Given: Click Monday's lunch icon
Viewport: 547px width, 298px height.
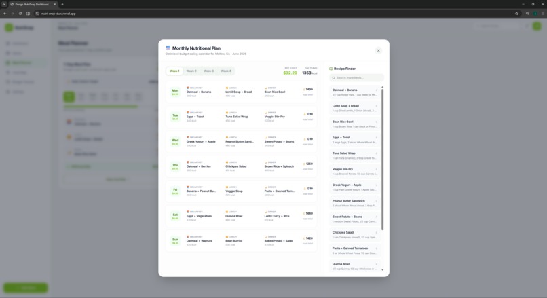Looking at the screenshot, I should coord(227,88).
